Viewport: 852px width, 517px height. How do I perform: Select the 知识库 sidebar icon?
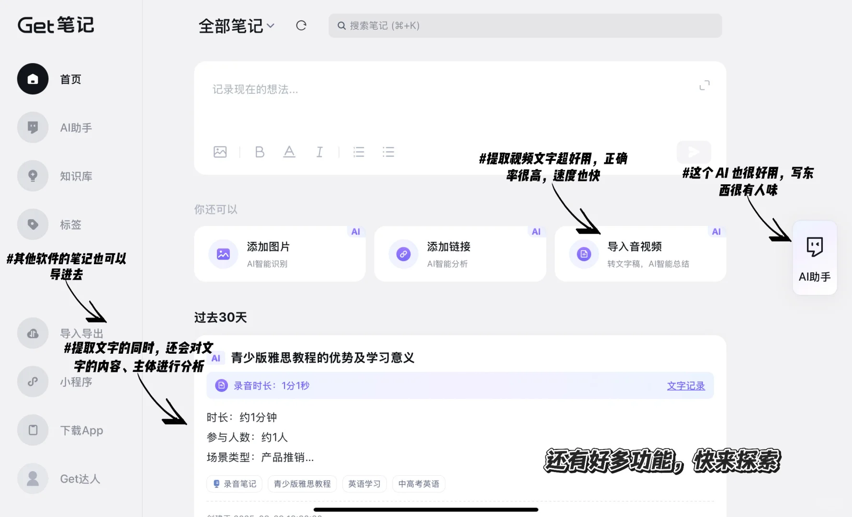33,176
